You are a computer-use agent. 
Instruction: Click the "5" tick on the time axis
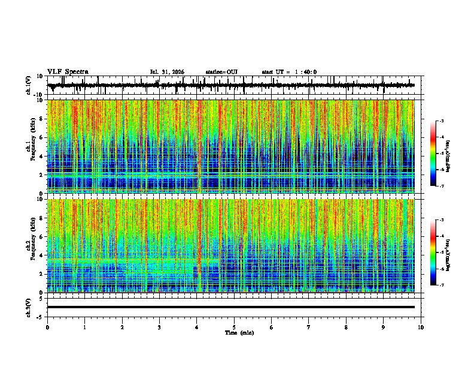[x=234, y=327]
